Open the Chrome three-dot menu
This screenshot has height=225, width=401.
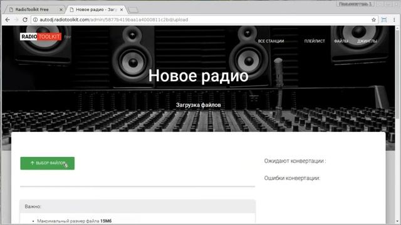point(394,19)
